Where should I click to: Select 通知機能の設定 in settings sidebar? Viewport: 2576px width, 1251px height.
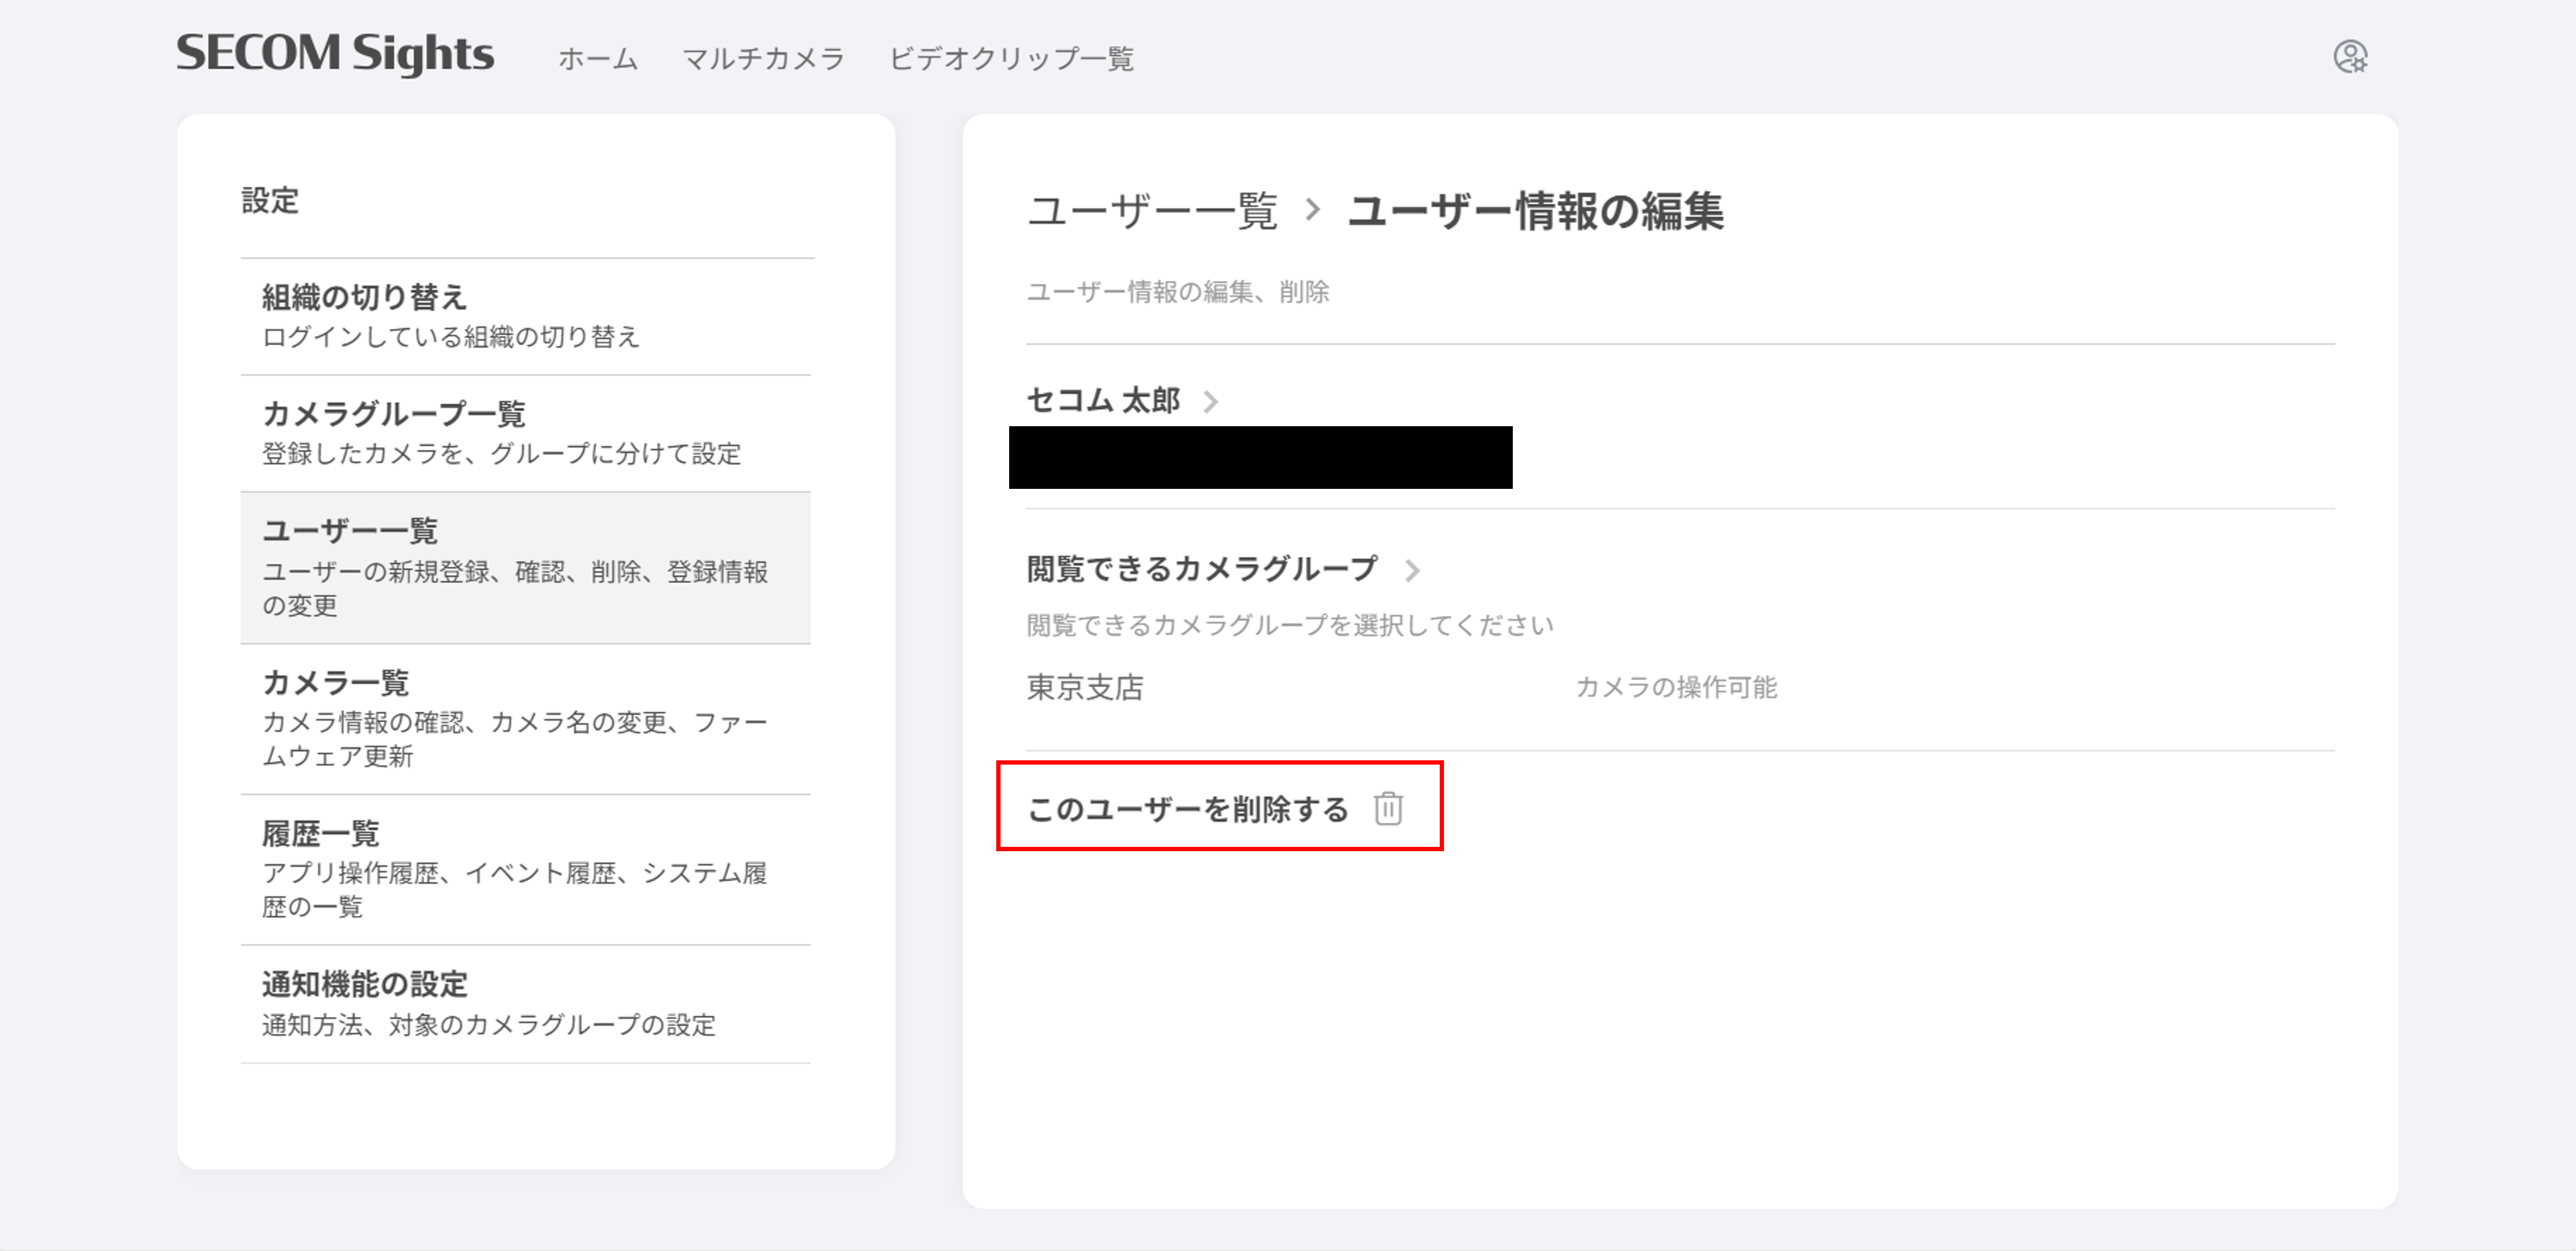tap(525, 1004)
